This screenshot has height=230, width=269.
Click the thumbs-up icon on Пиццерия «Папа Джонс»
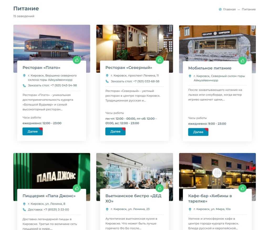coord(77,188)
